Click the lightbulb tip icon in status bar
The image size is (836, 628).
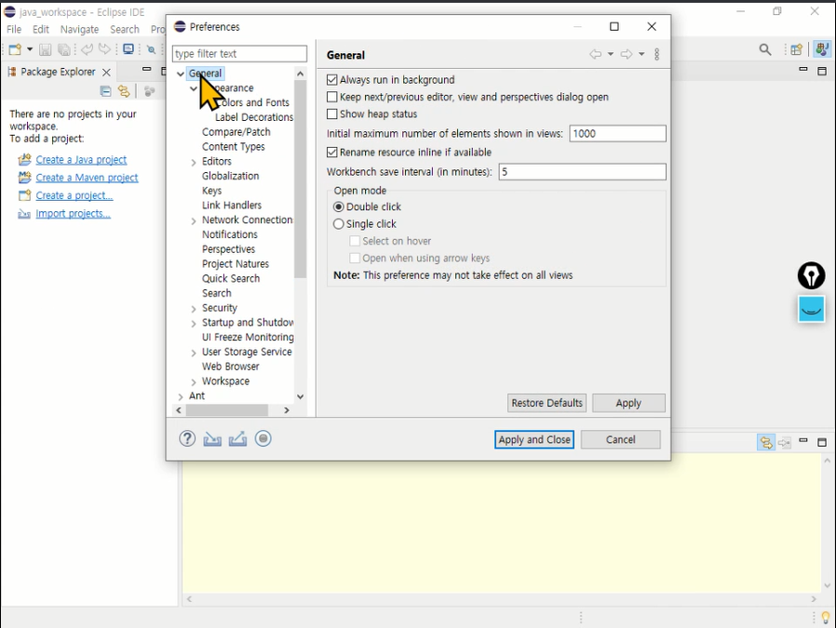826,618
